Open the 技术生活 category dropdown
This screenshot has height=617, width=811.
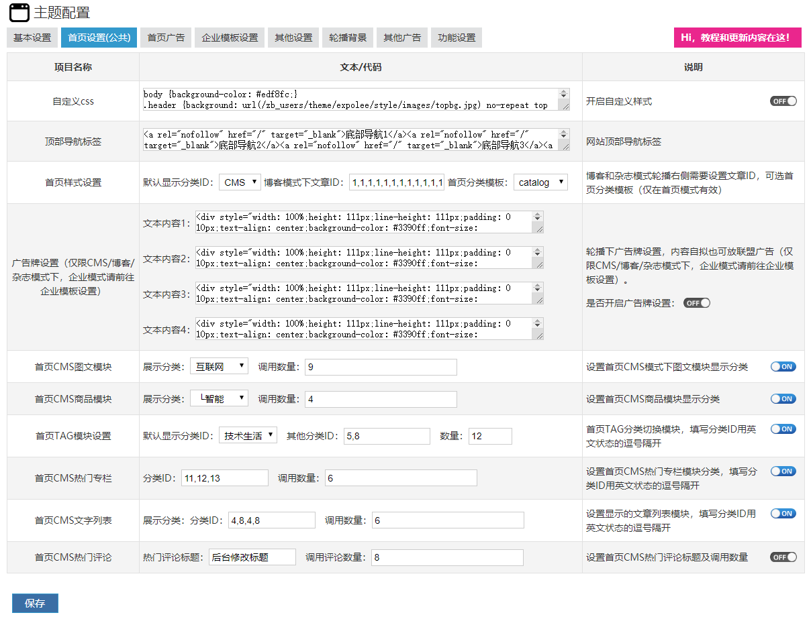click(x=248, y=436)
